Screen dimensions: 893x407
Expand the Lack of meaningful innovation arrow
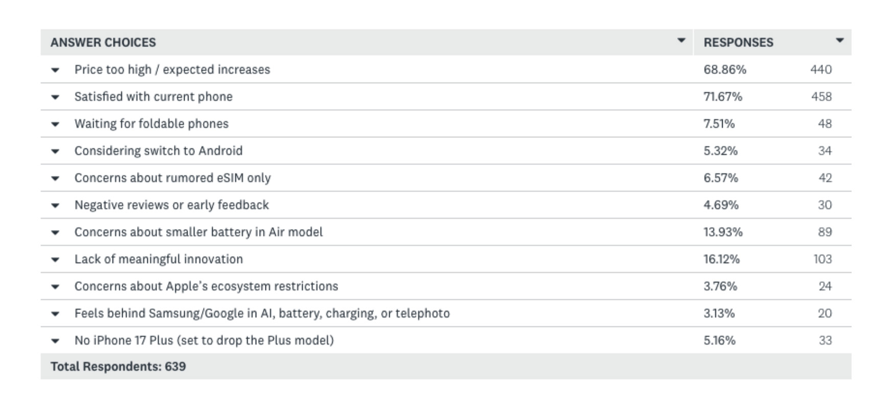(x=55, y=260)
